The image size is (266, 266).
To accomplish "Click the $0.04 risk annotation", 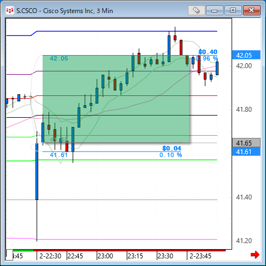I will pyautogui.click(x=172, y=148).
